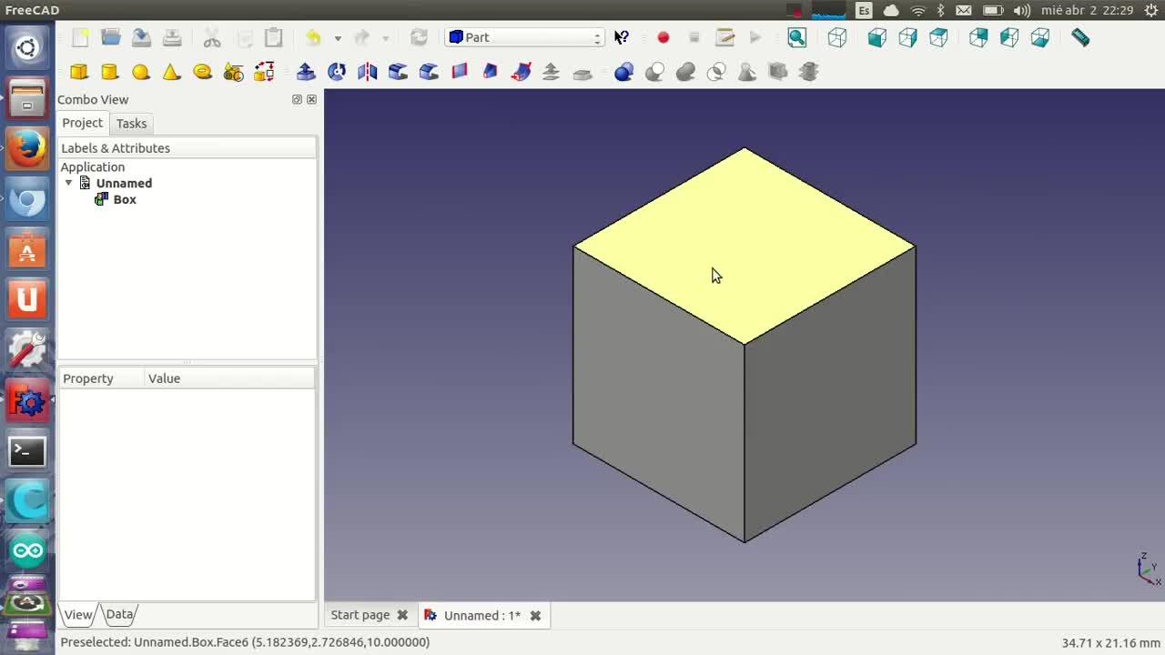Screen dimensions: 1165x655
Task: Collapse the Unnamed document tree node
Action: tap(68, 183)
